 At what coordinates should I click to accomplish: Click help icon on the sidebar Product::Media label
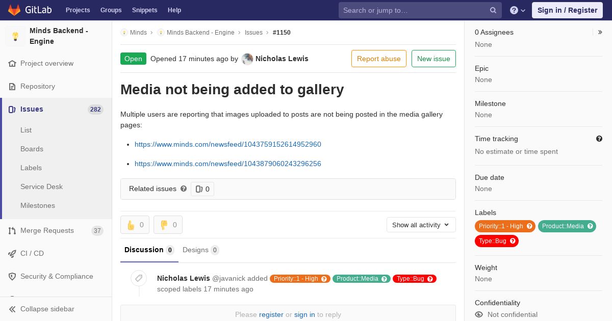[590, 226]
